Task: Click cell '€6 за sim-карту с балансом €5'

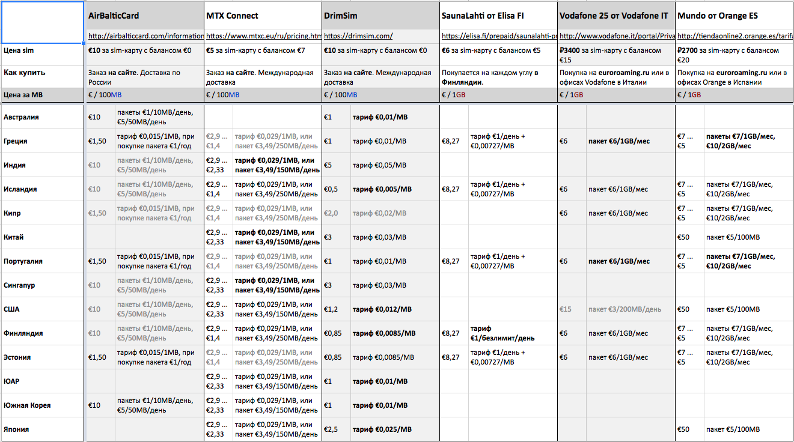Action: click(499, 54)
